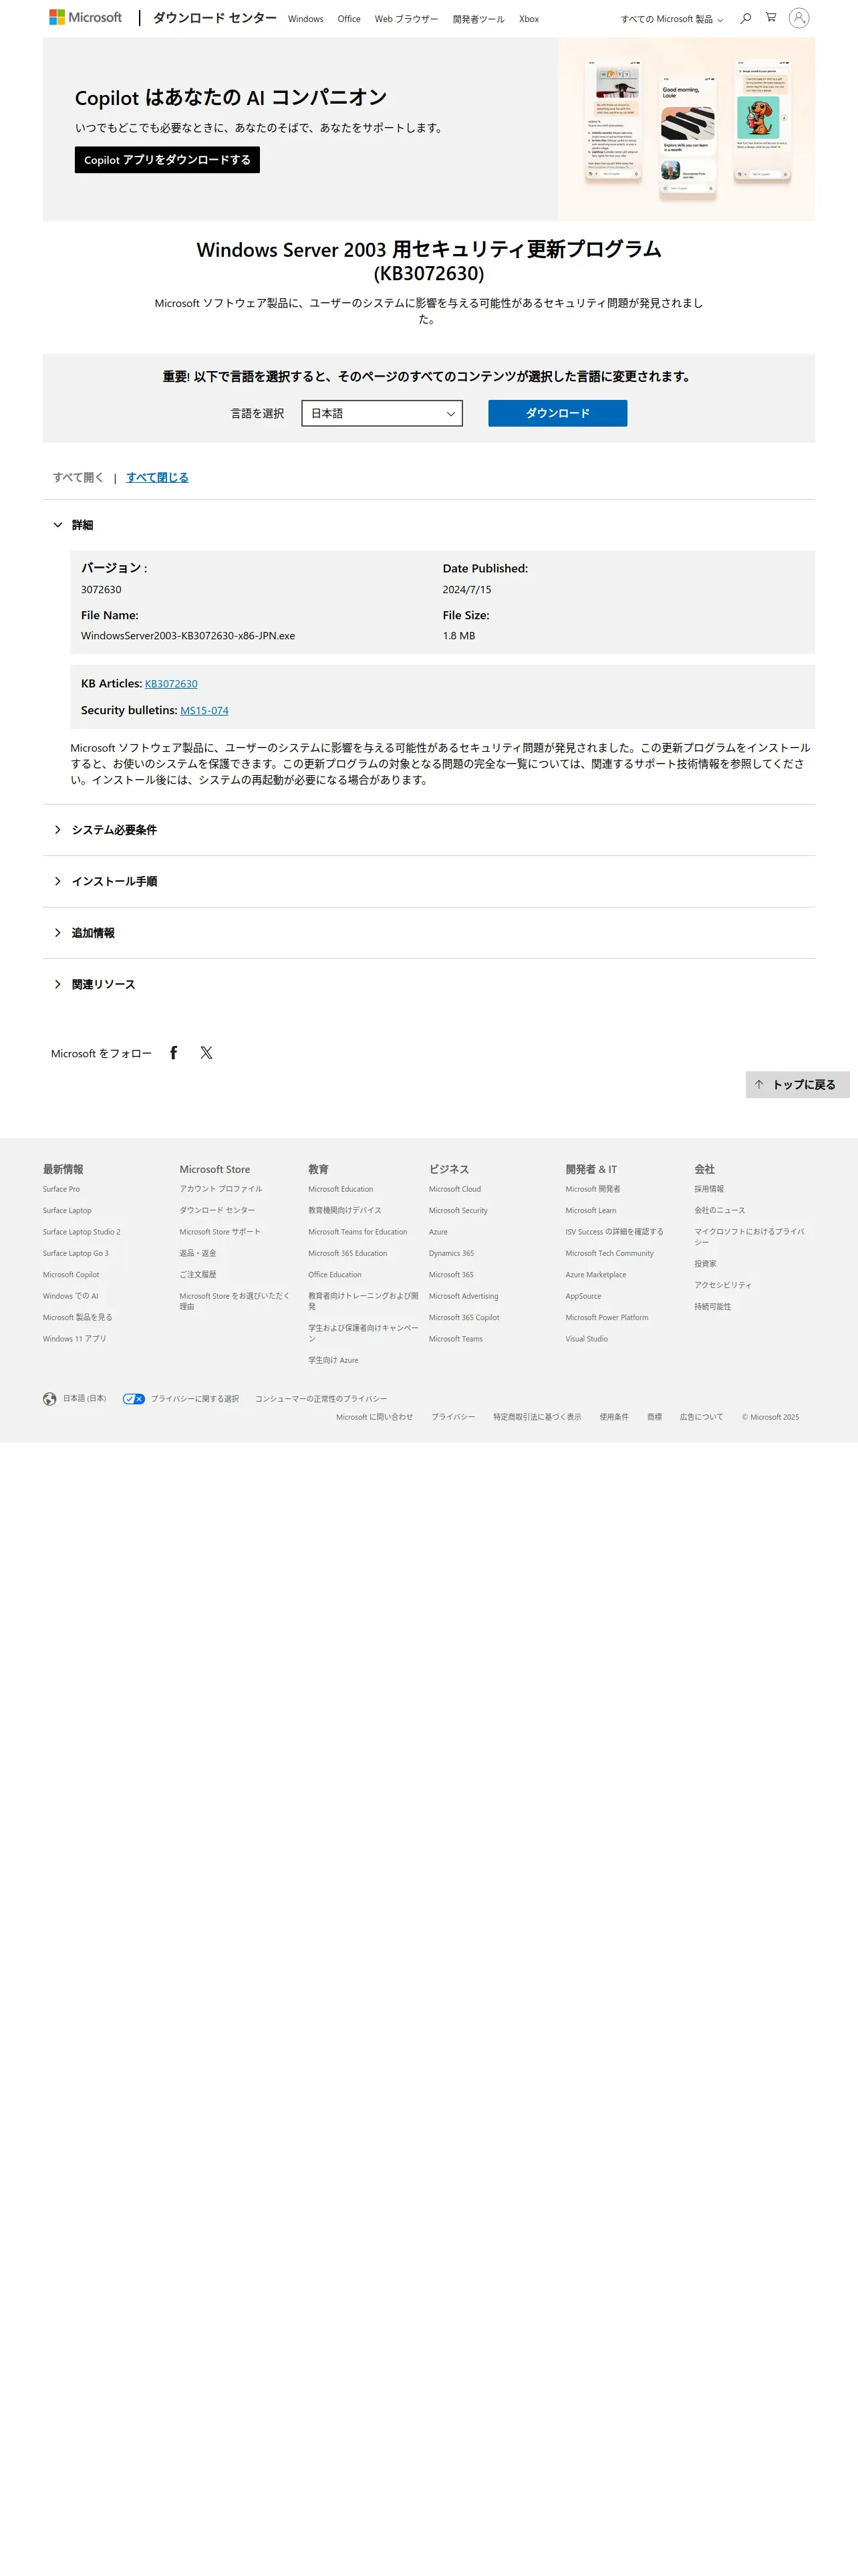This screenshot has height=2576, width=858.
Task: Open Microsoft に問い合わせ link
Action: click(375, 1417)
